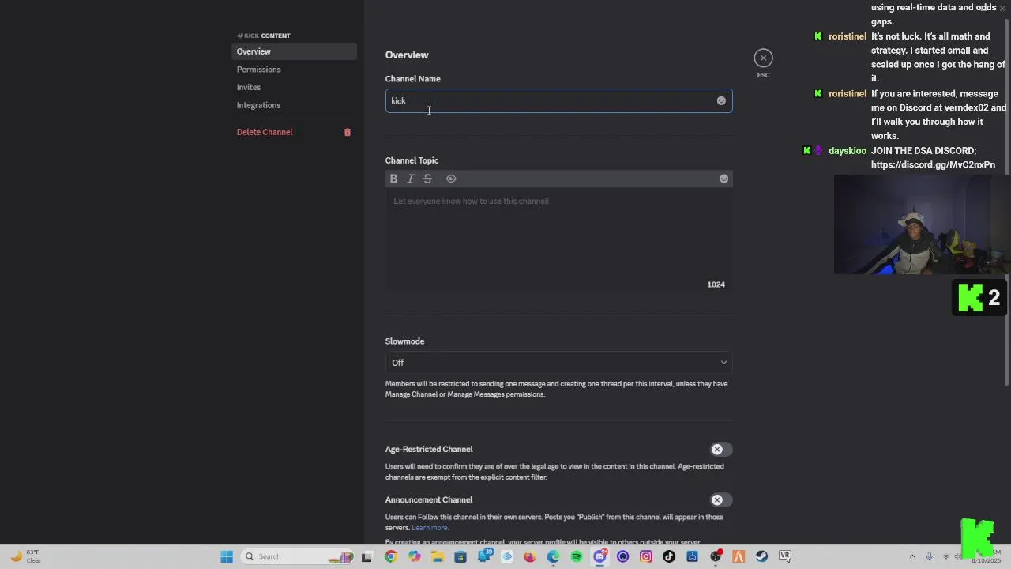Toggle the Age-Restricted Channel switch
This screenshot has width=1011, height=569.
pyautogui.click(x=720, y=449)
